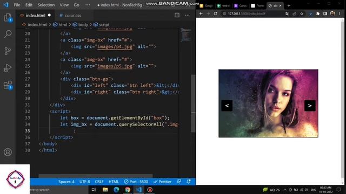Click the feedback icon in status bar
This screenshot has height=194, width=346.
179,182
